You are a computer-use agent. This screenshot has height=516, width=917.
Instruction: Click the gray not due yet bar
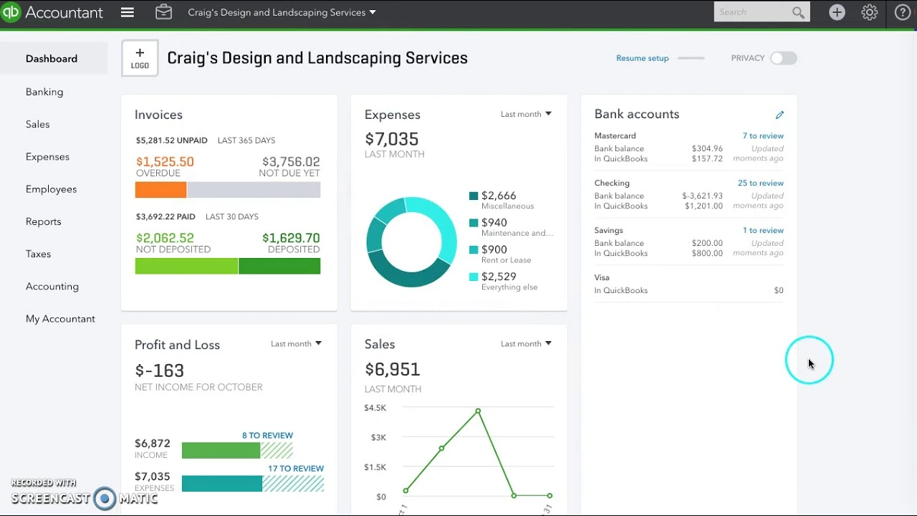pyautogui.click(x=254, y=190)
